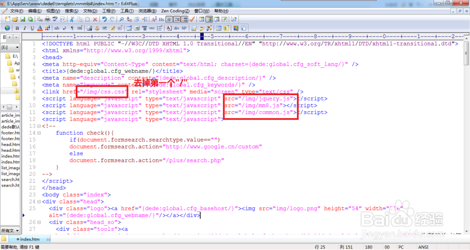470x250 pixels.
Task: Click the Open file folder icon
Action: (x=15, y=19)
